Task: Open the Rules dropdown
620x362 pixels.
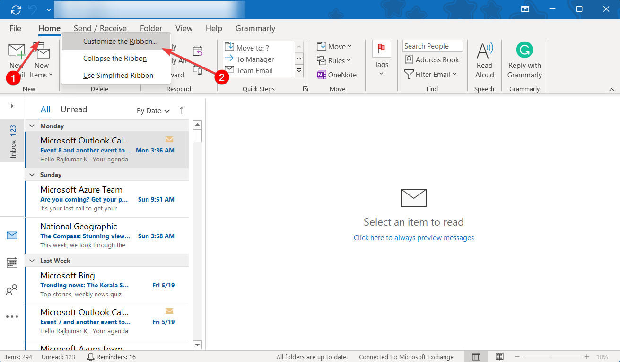Action: pos(334,60)
